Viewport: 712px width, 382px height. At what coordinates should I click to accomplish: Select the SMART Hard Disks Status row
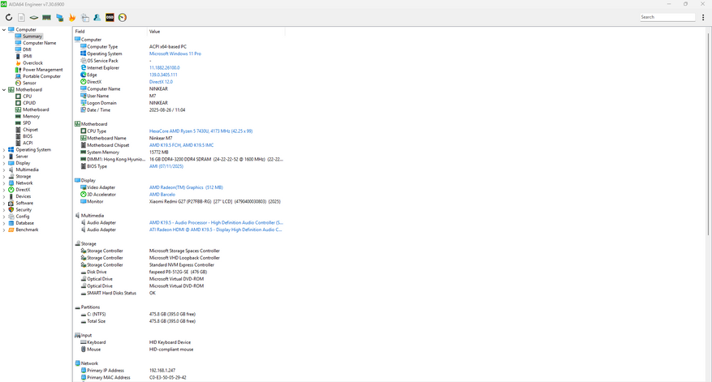point(179,293)
